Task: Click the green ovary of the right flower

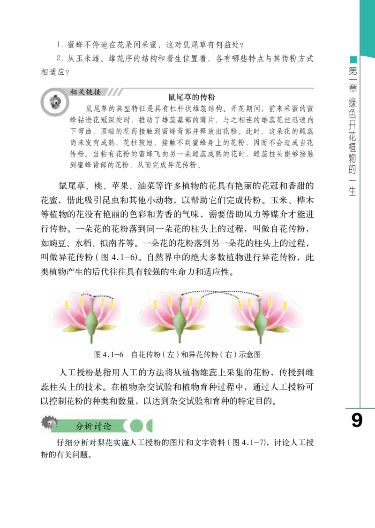Action: tap(261, 322)
